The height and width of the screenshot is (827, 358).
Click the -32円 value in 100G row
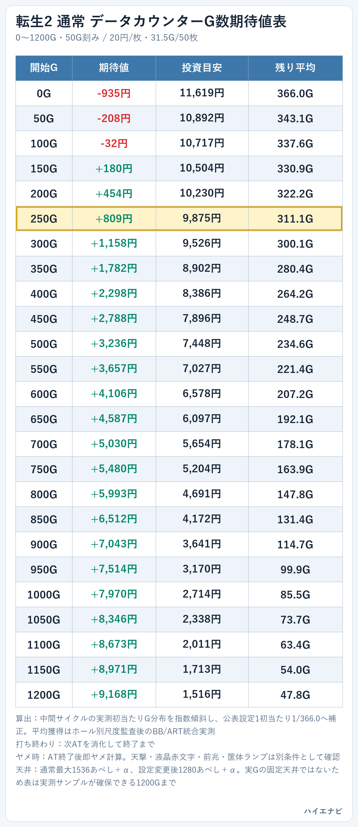pyautogui.click(x=114, y=144)
